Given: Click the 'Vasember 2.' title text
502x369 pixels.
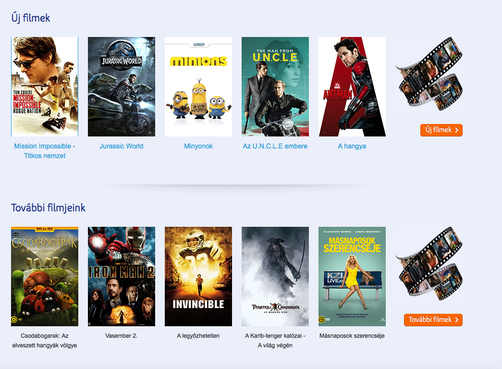Looking at the screenshot, I should tap(122, 336).
